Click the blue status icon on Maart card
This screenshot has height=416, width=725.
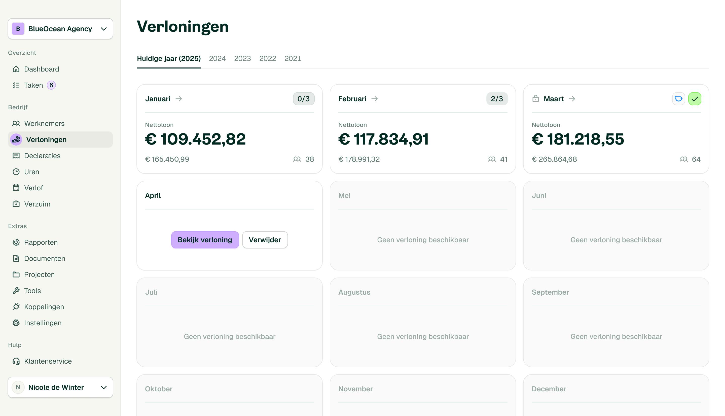pos(678,99)
